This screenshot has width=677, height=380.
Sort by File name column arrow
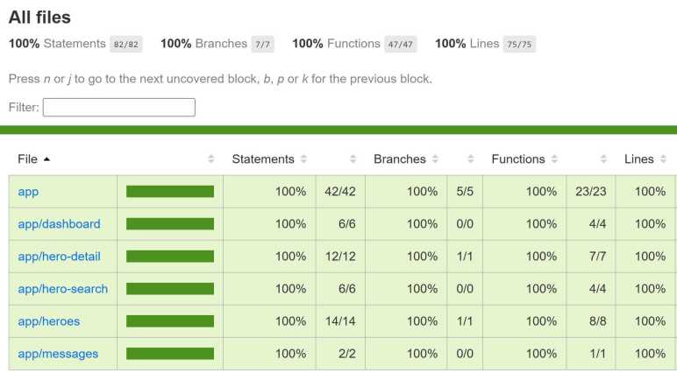(46, 159)
